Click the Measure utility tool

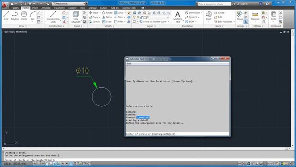[255, 16]
